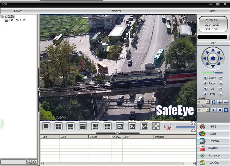Screen dimensions: 230x166
Task: Select the thirteen-window layout icon
Action: tap(95, 126)
